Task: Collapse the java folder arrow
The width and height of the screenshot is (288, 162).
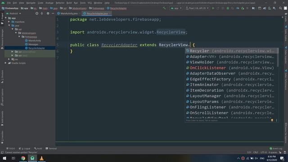Action: pos(9,26)
